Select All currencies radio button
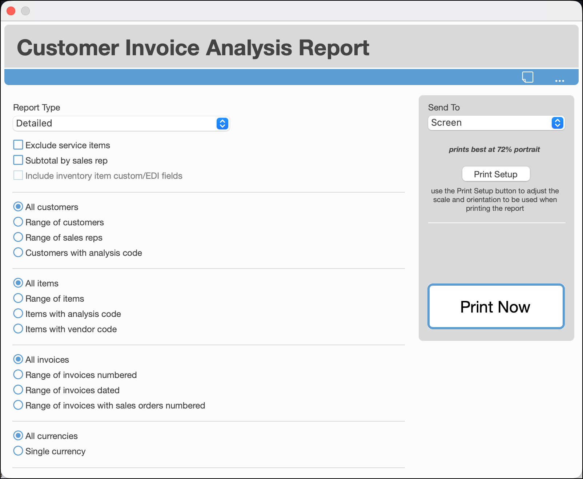Screen dimensions: 583x479 [18, 436]
